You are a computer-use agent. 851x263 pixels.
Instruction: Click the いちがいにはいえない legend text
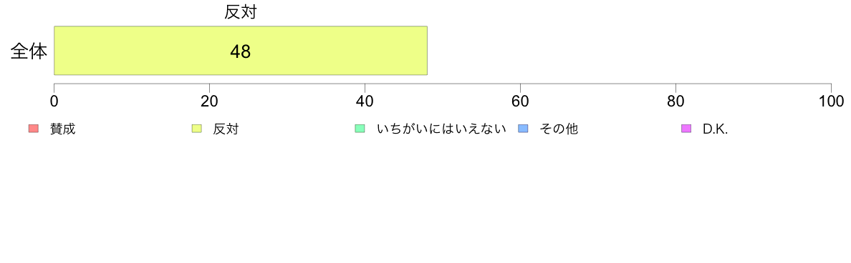tap(441, 129)
